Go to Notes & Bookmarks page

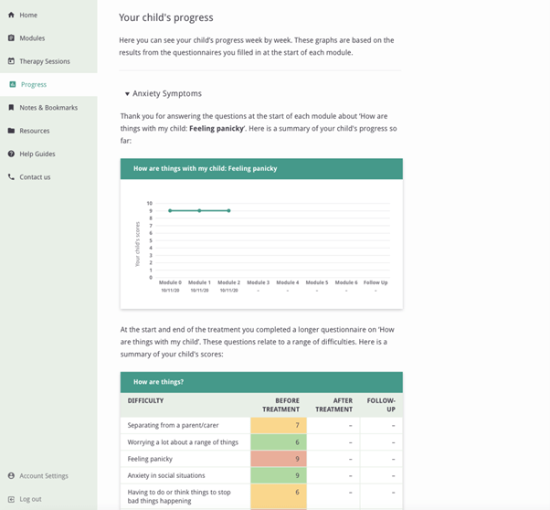[x=48, y=108]
